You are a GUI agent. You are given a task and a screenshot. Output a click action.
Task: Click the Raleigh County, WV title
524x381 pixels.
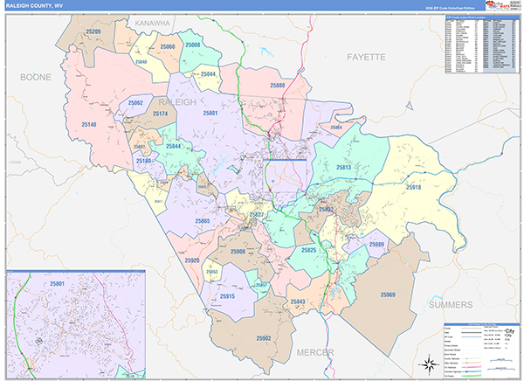point(34,6)
